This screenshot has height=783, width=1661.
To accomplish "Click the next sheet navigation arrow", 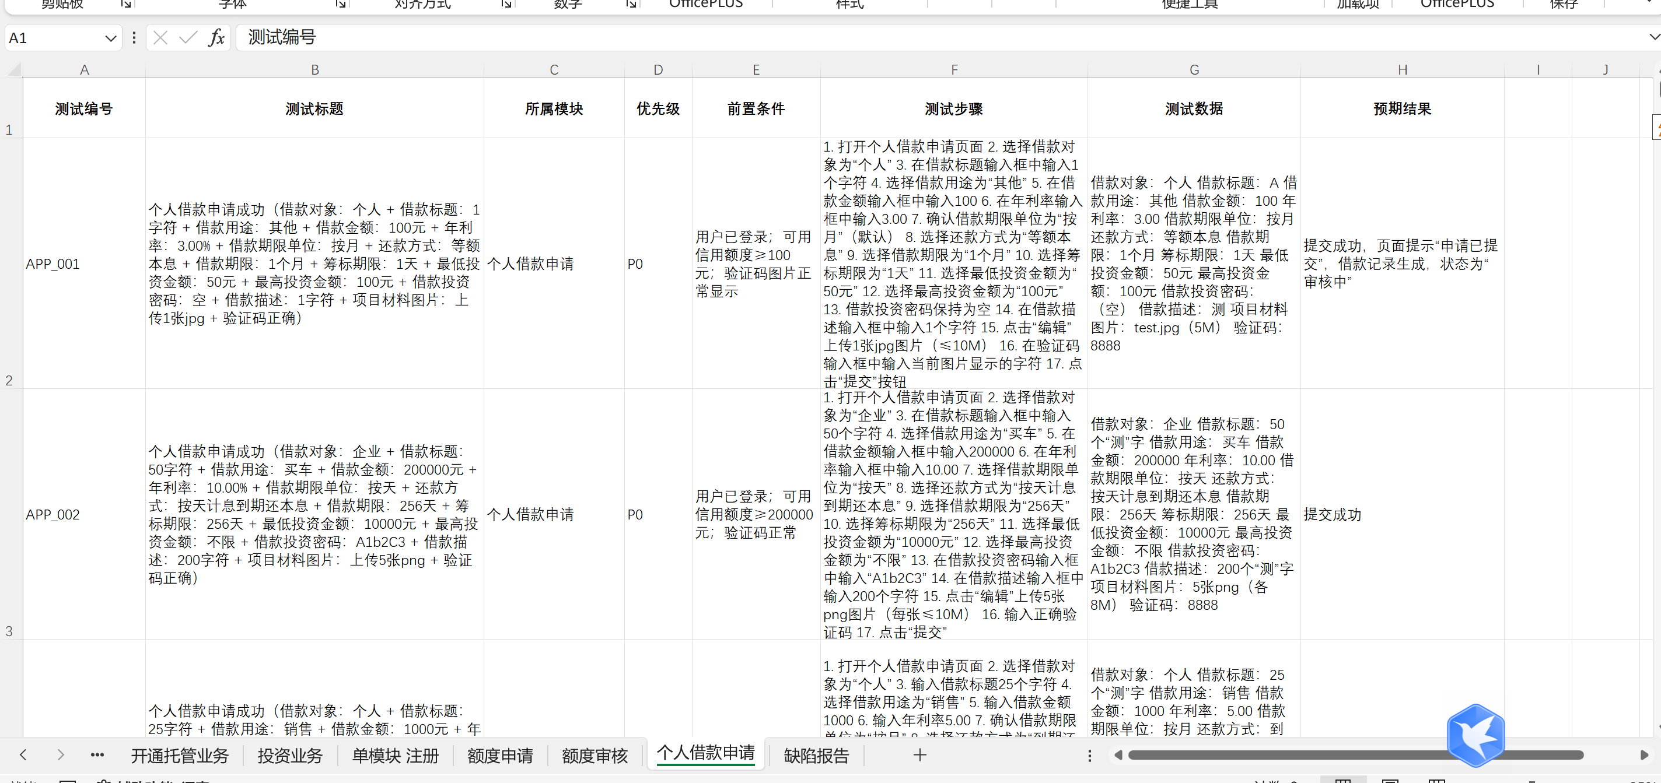I will coord(61,754).
